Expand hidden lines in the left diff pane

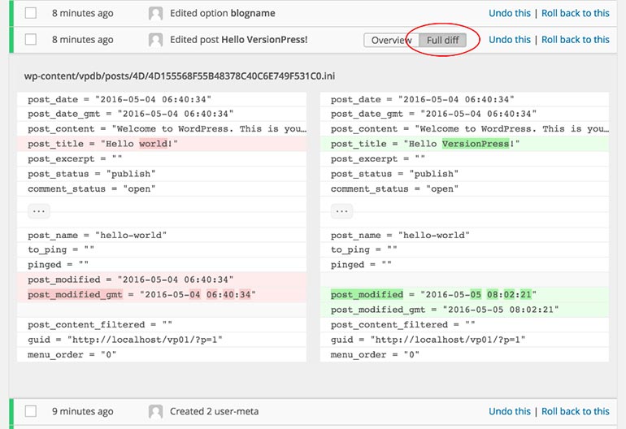point(39,211)
